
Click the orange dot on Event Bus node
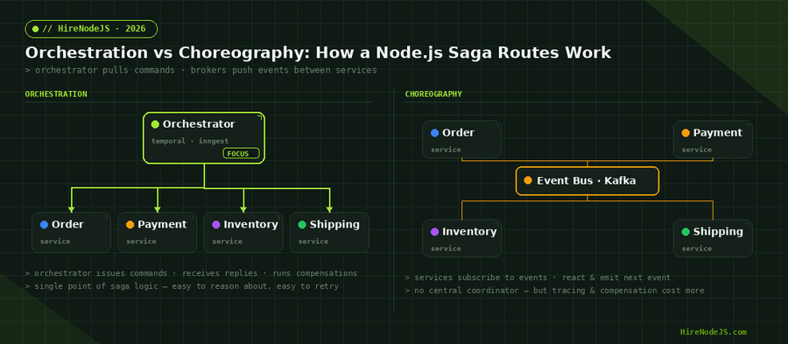tap(528, 181)
